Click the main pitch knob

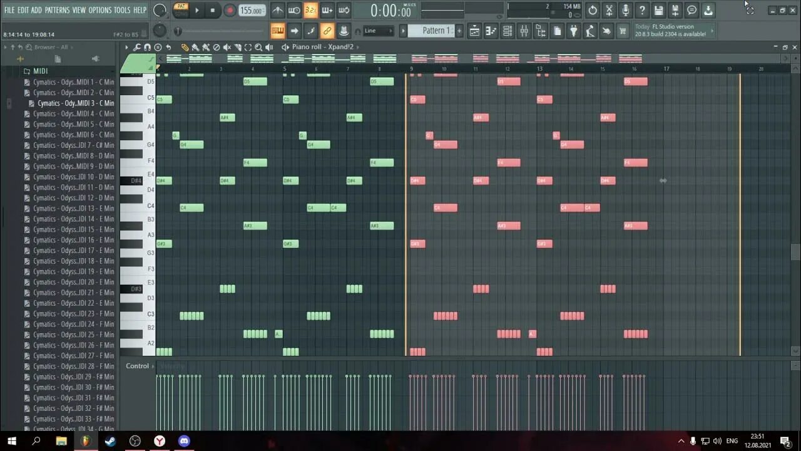(x=160, y=30)
